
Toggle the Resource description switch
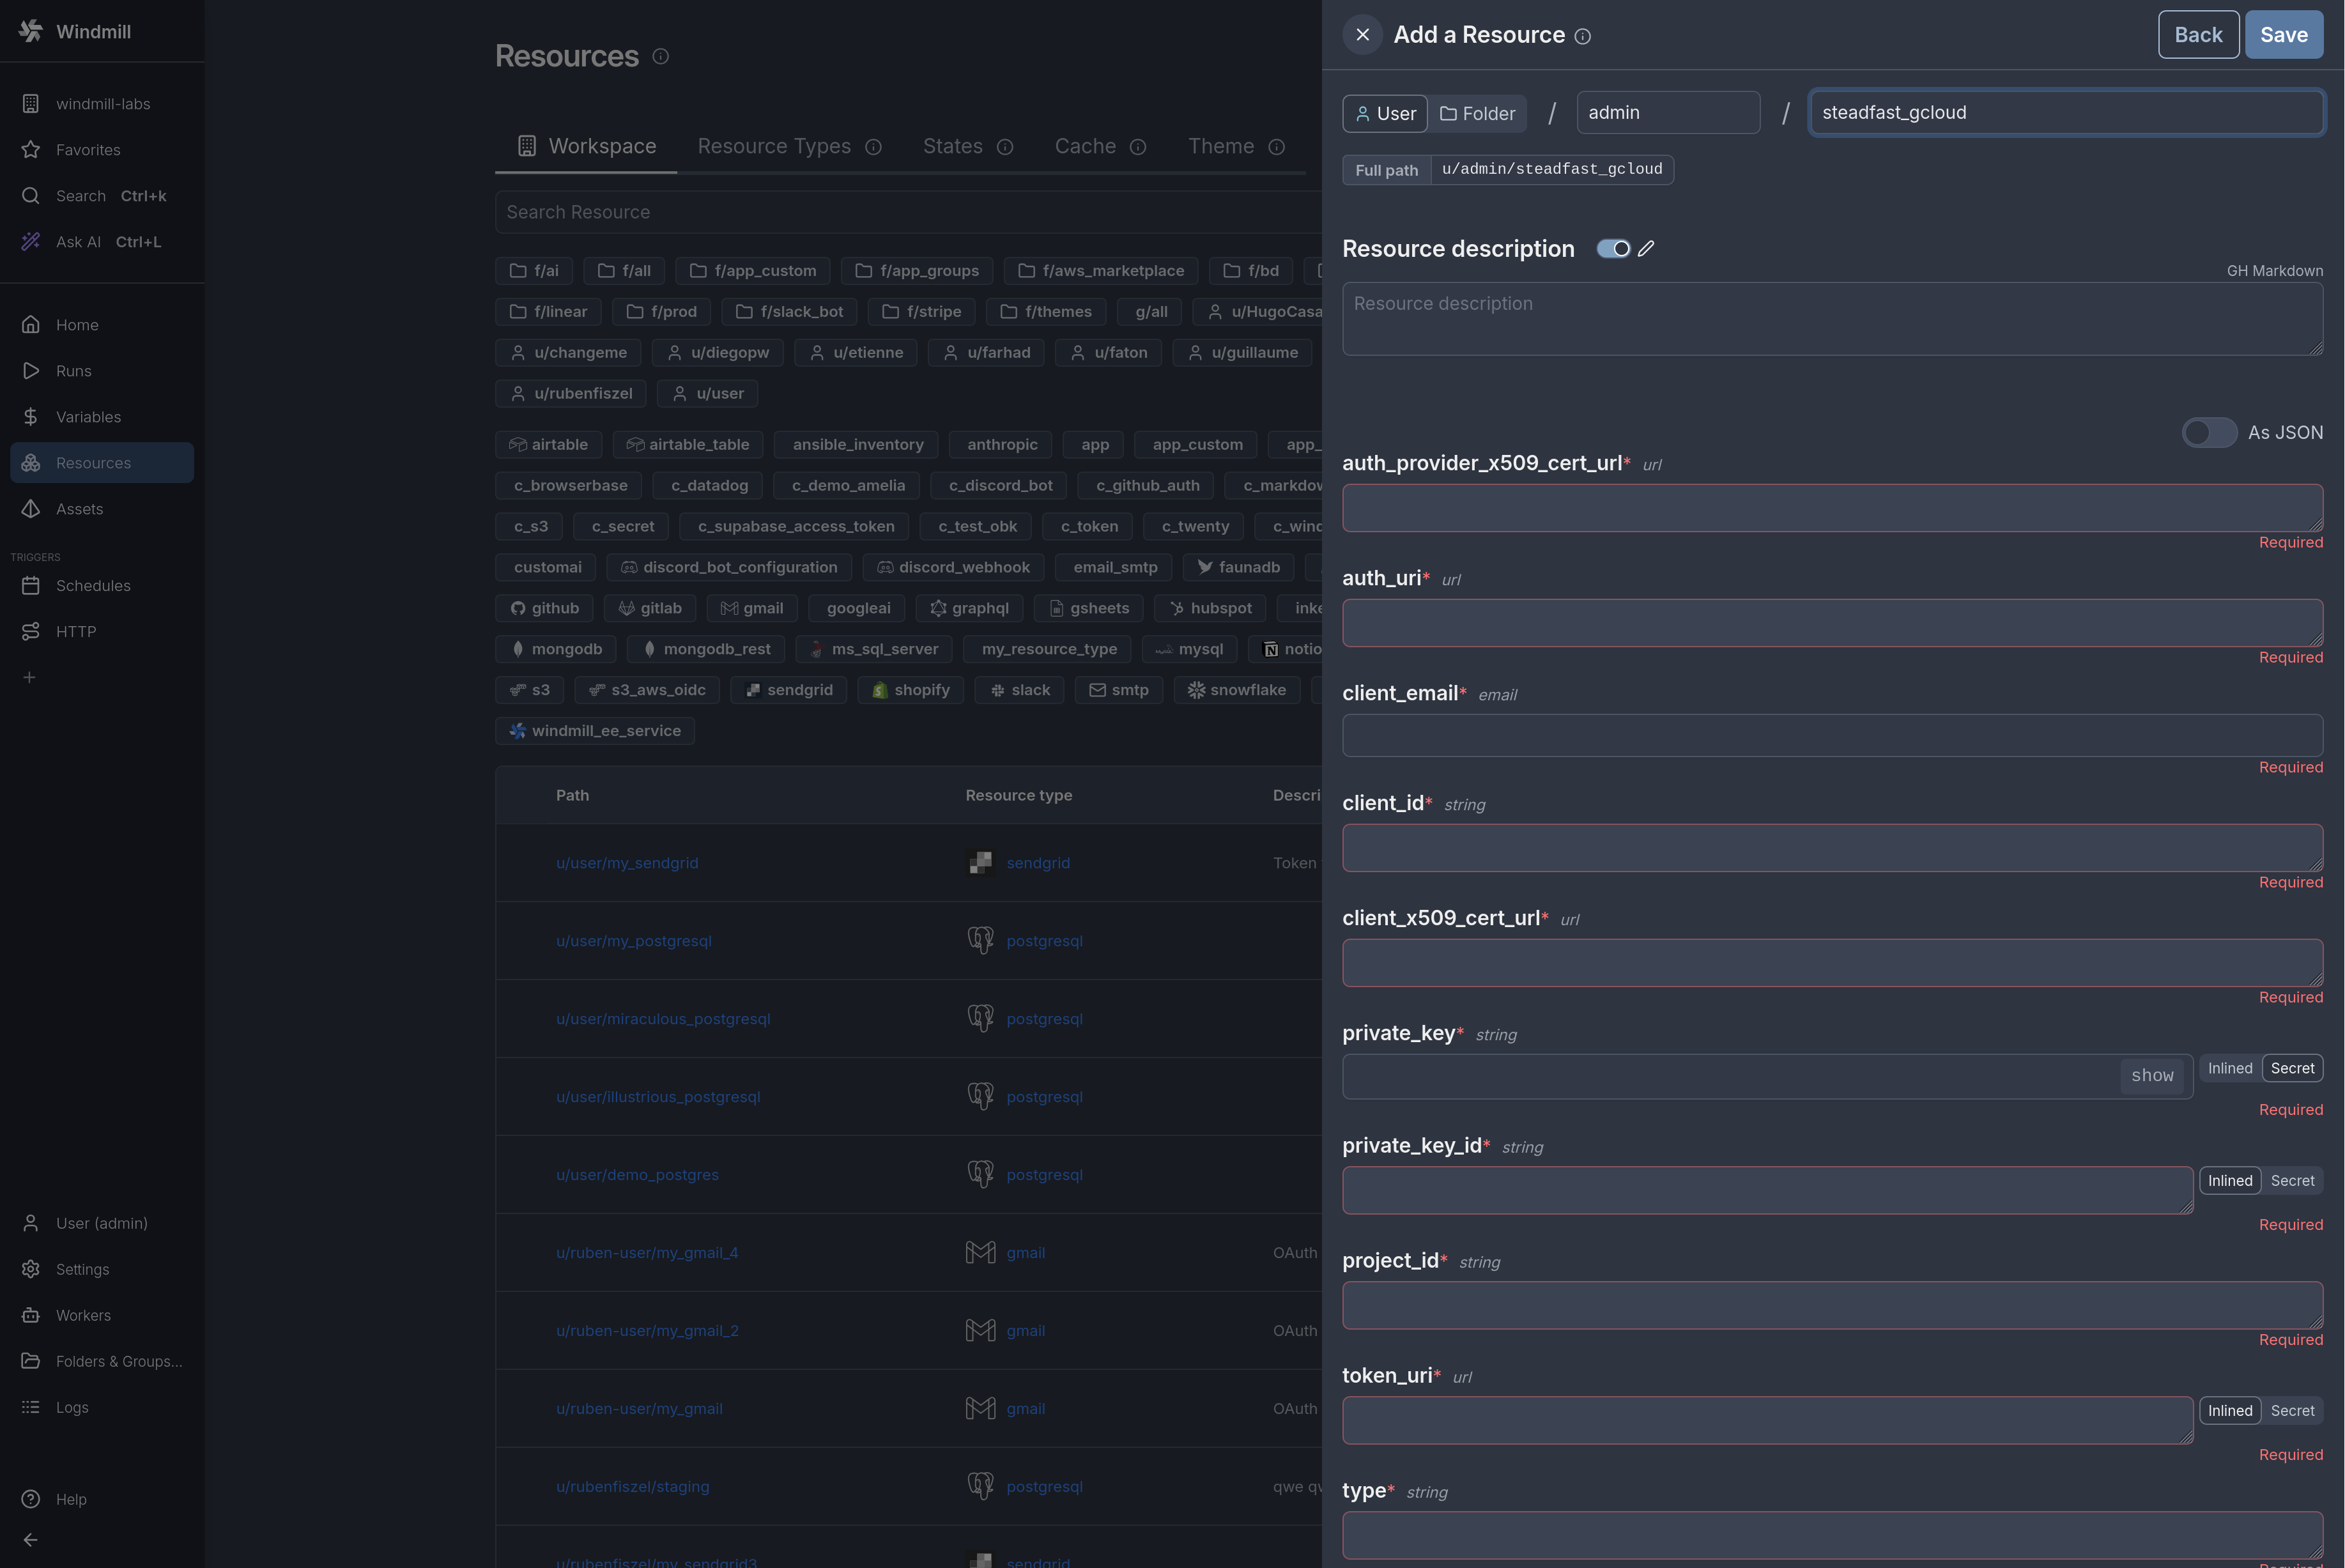[1613, 249]
